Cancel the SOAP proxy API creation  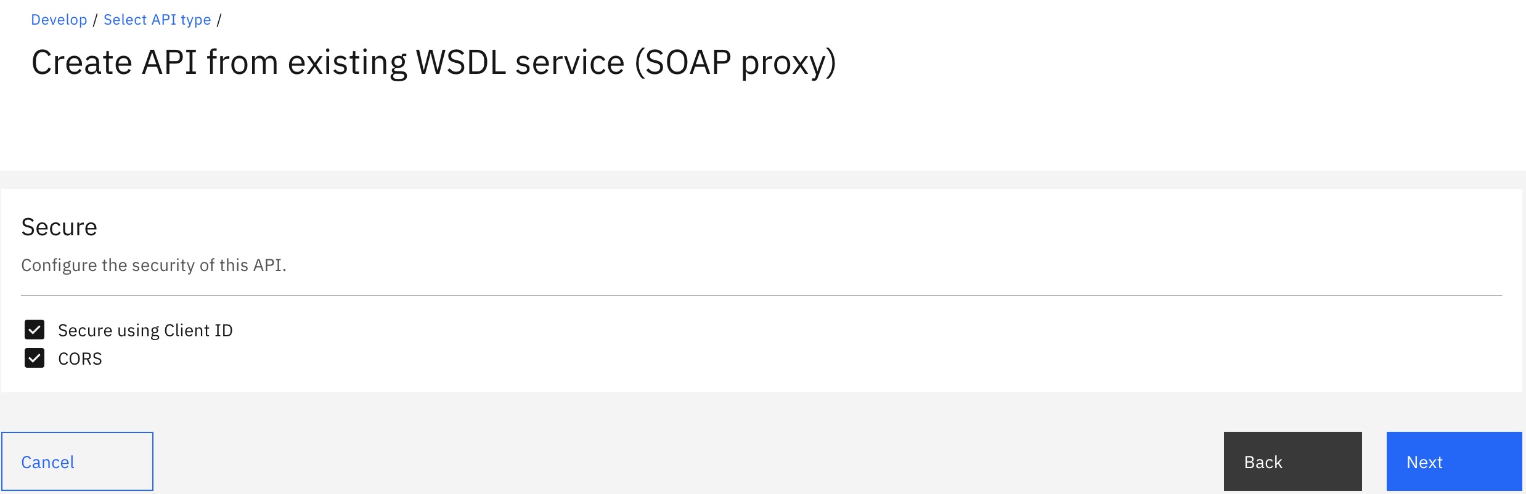78,461
